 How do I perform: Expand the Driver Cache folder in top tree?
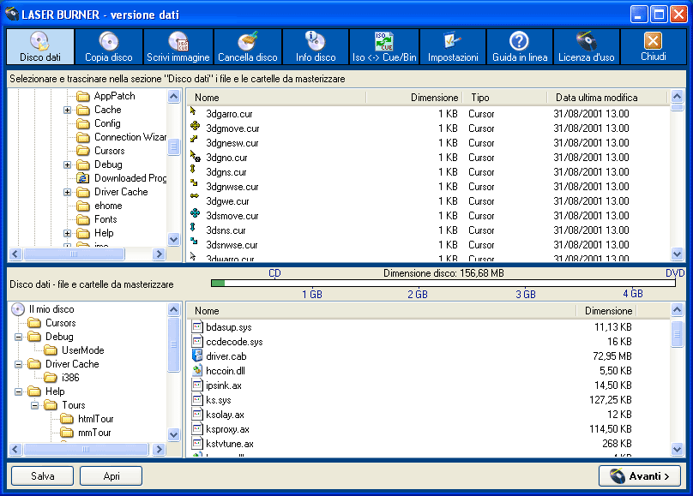pos(67,192)
